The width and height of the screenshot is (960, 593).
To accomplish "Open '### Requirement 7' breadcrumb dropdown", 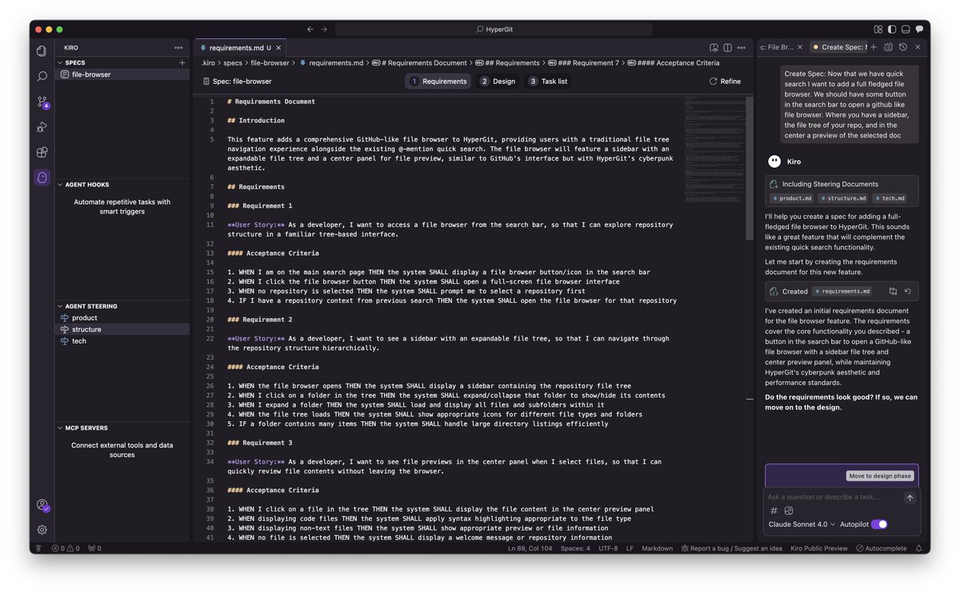I will point(583,62).
